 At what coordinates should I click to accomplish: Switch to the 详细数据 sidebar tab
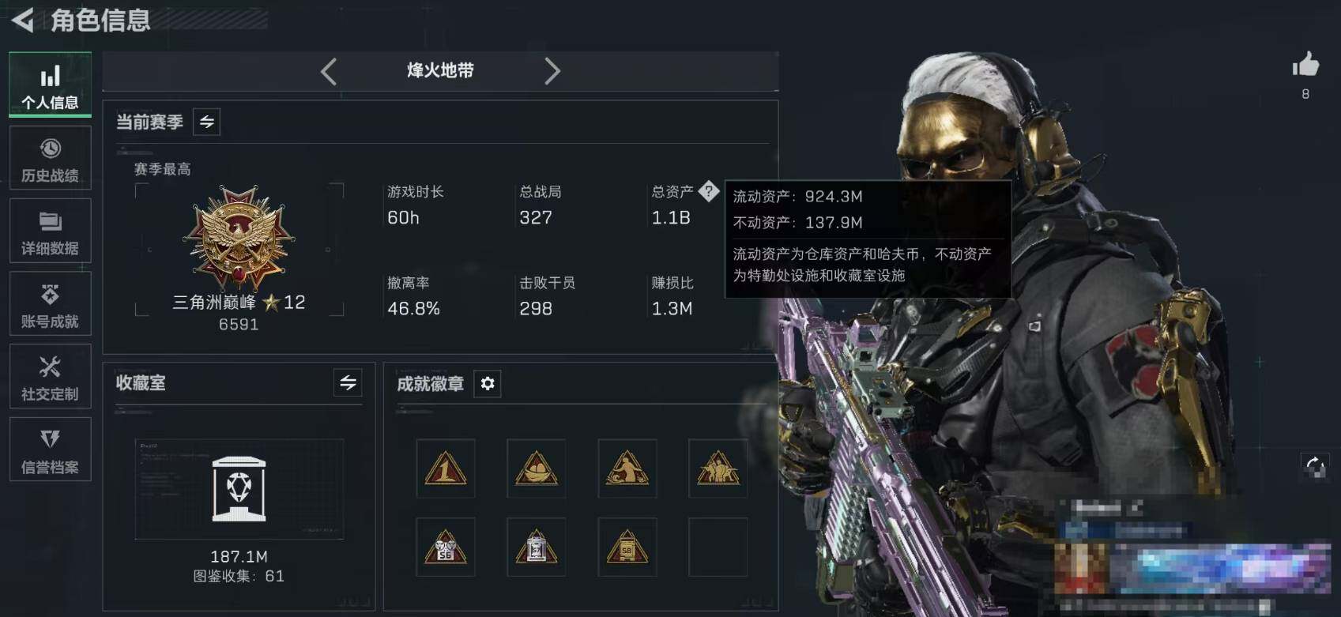50,232
